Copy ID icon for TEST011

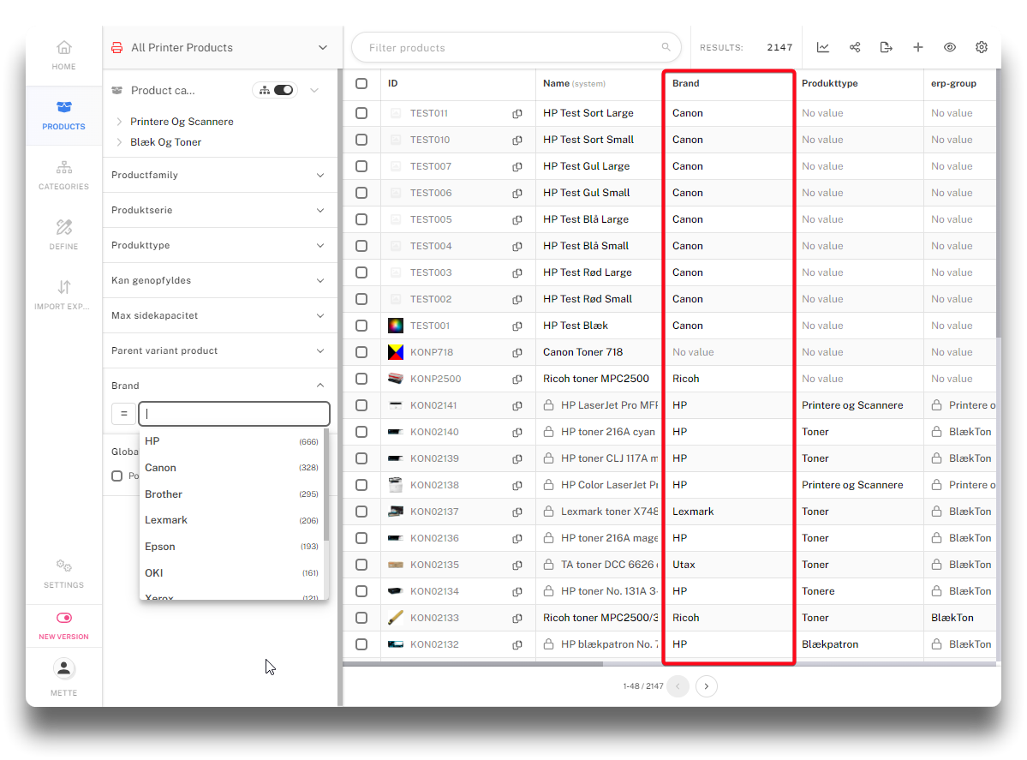pyautogui.click(x=516, y=113)
